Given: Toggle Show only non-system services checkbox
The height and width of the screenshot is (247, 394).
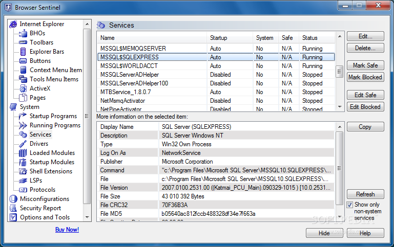Looking at the screenshot, I should tap(350, 205).
